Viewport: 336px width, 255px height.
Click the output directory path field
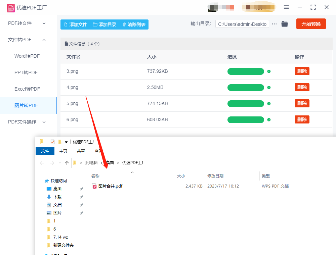(x=242, y=24)
